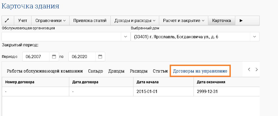Expand the Выбранный дом dropdown arrow
Image resolution: width=278 pixels, height=116 pixels.
pyautogui.click(x=254, y=37)
